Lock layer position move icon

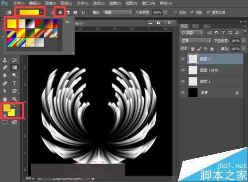205,49
